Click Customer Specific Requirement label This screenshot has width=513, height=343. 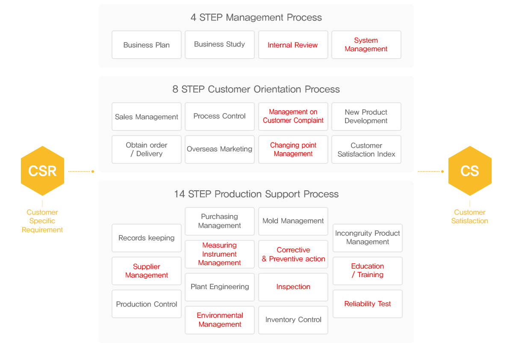42,221
